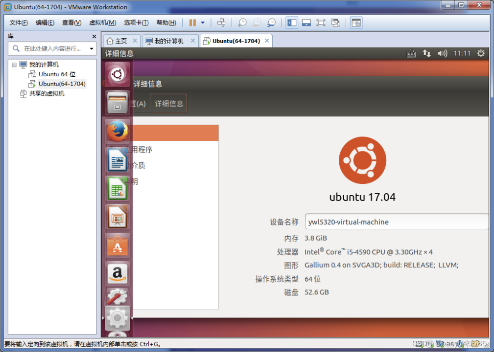The image size is (494, 352).
Task: Close the 库 library panel
Action: click(94, 37)
